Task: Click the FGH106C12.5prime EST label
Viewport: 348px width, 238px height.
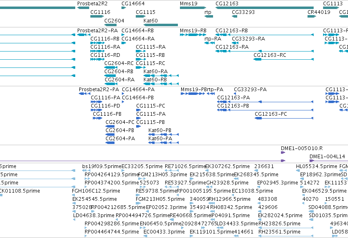Action: point(96,191)
